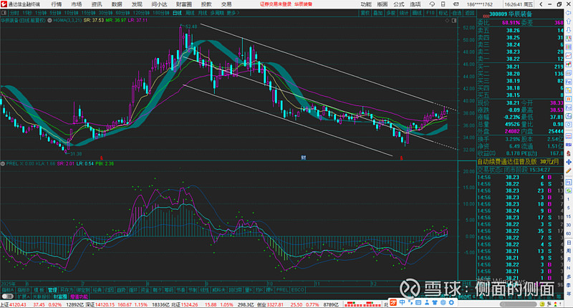The width and height of the screenshot is (573, 308).
Task: Toggle the switch at bottom-left of indicator tabs
Action: [x=7, y=297]
